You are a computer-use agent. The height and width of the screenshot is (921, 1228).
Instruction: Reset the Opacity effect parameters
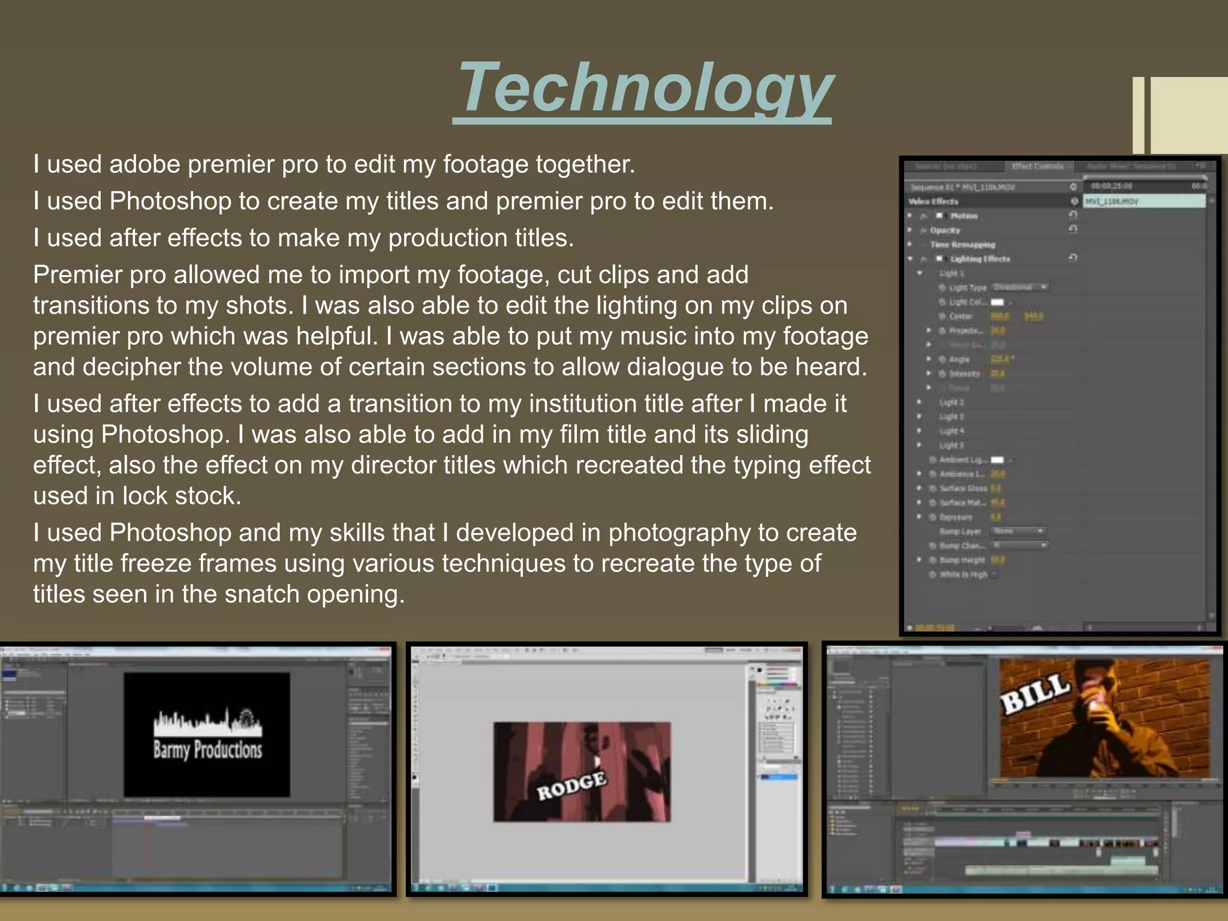1073,229
